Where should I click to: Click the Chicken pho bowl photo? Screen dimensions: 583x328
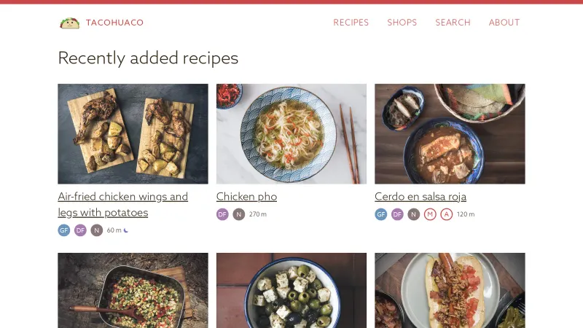pyautogui.click(x=291, y=133)
